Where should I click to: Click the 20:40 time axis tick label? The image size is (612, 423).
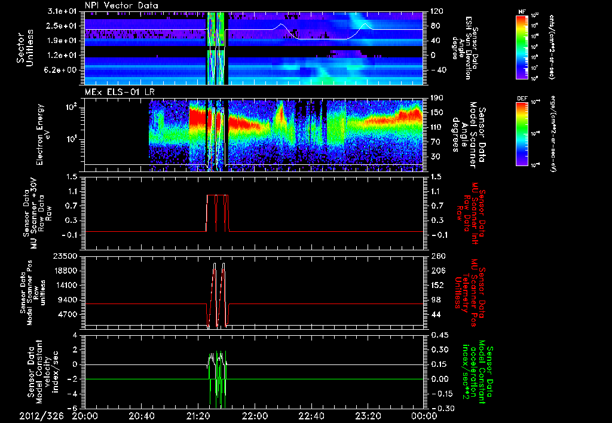[x=142, y=416]
